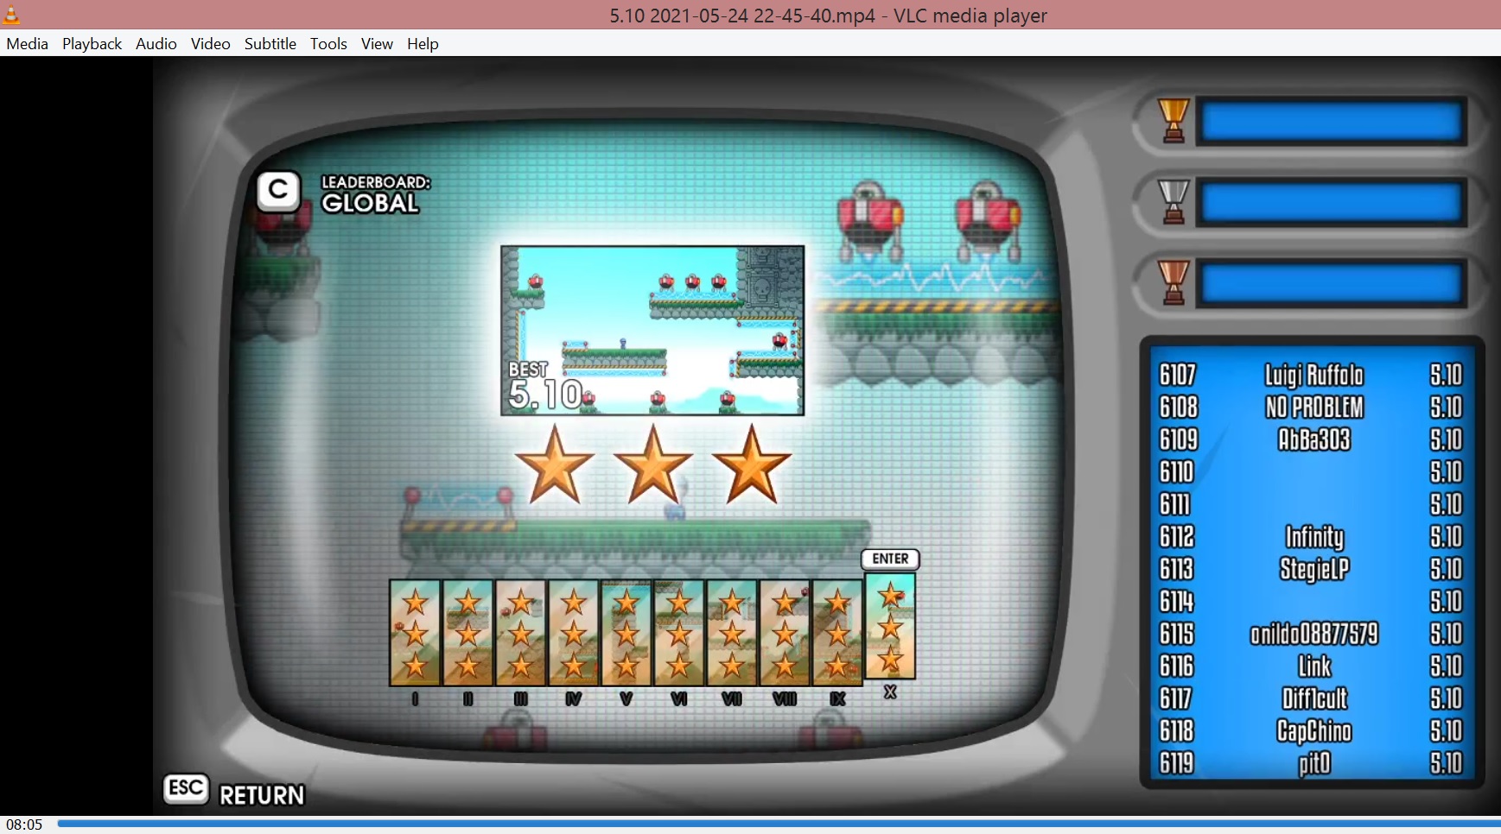The width and height of the screenshot is (1501, 834).
Task: Click rank number 6119
Action: pos(1177,763)
